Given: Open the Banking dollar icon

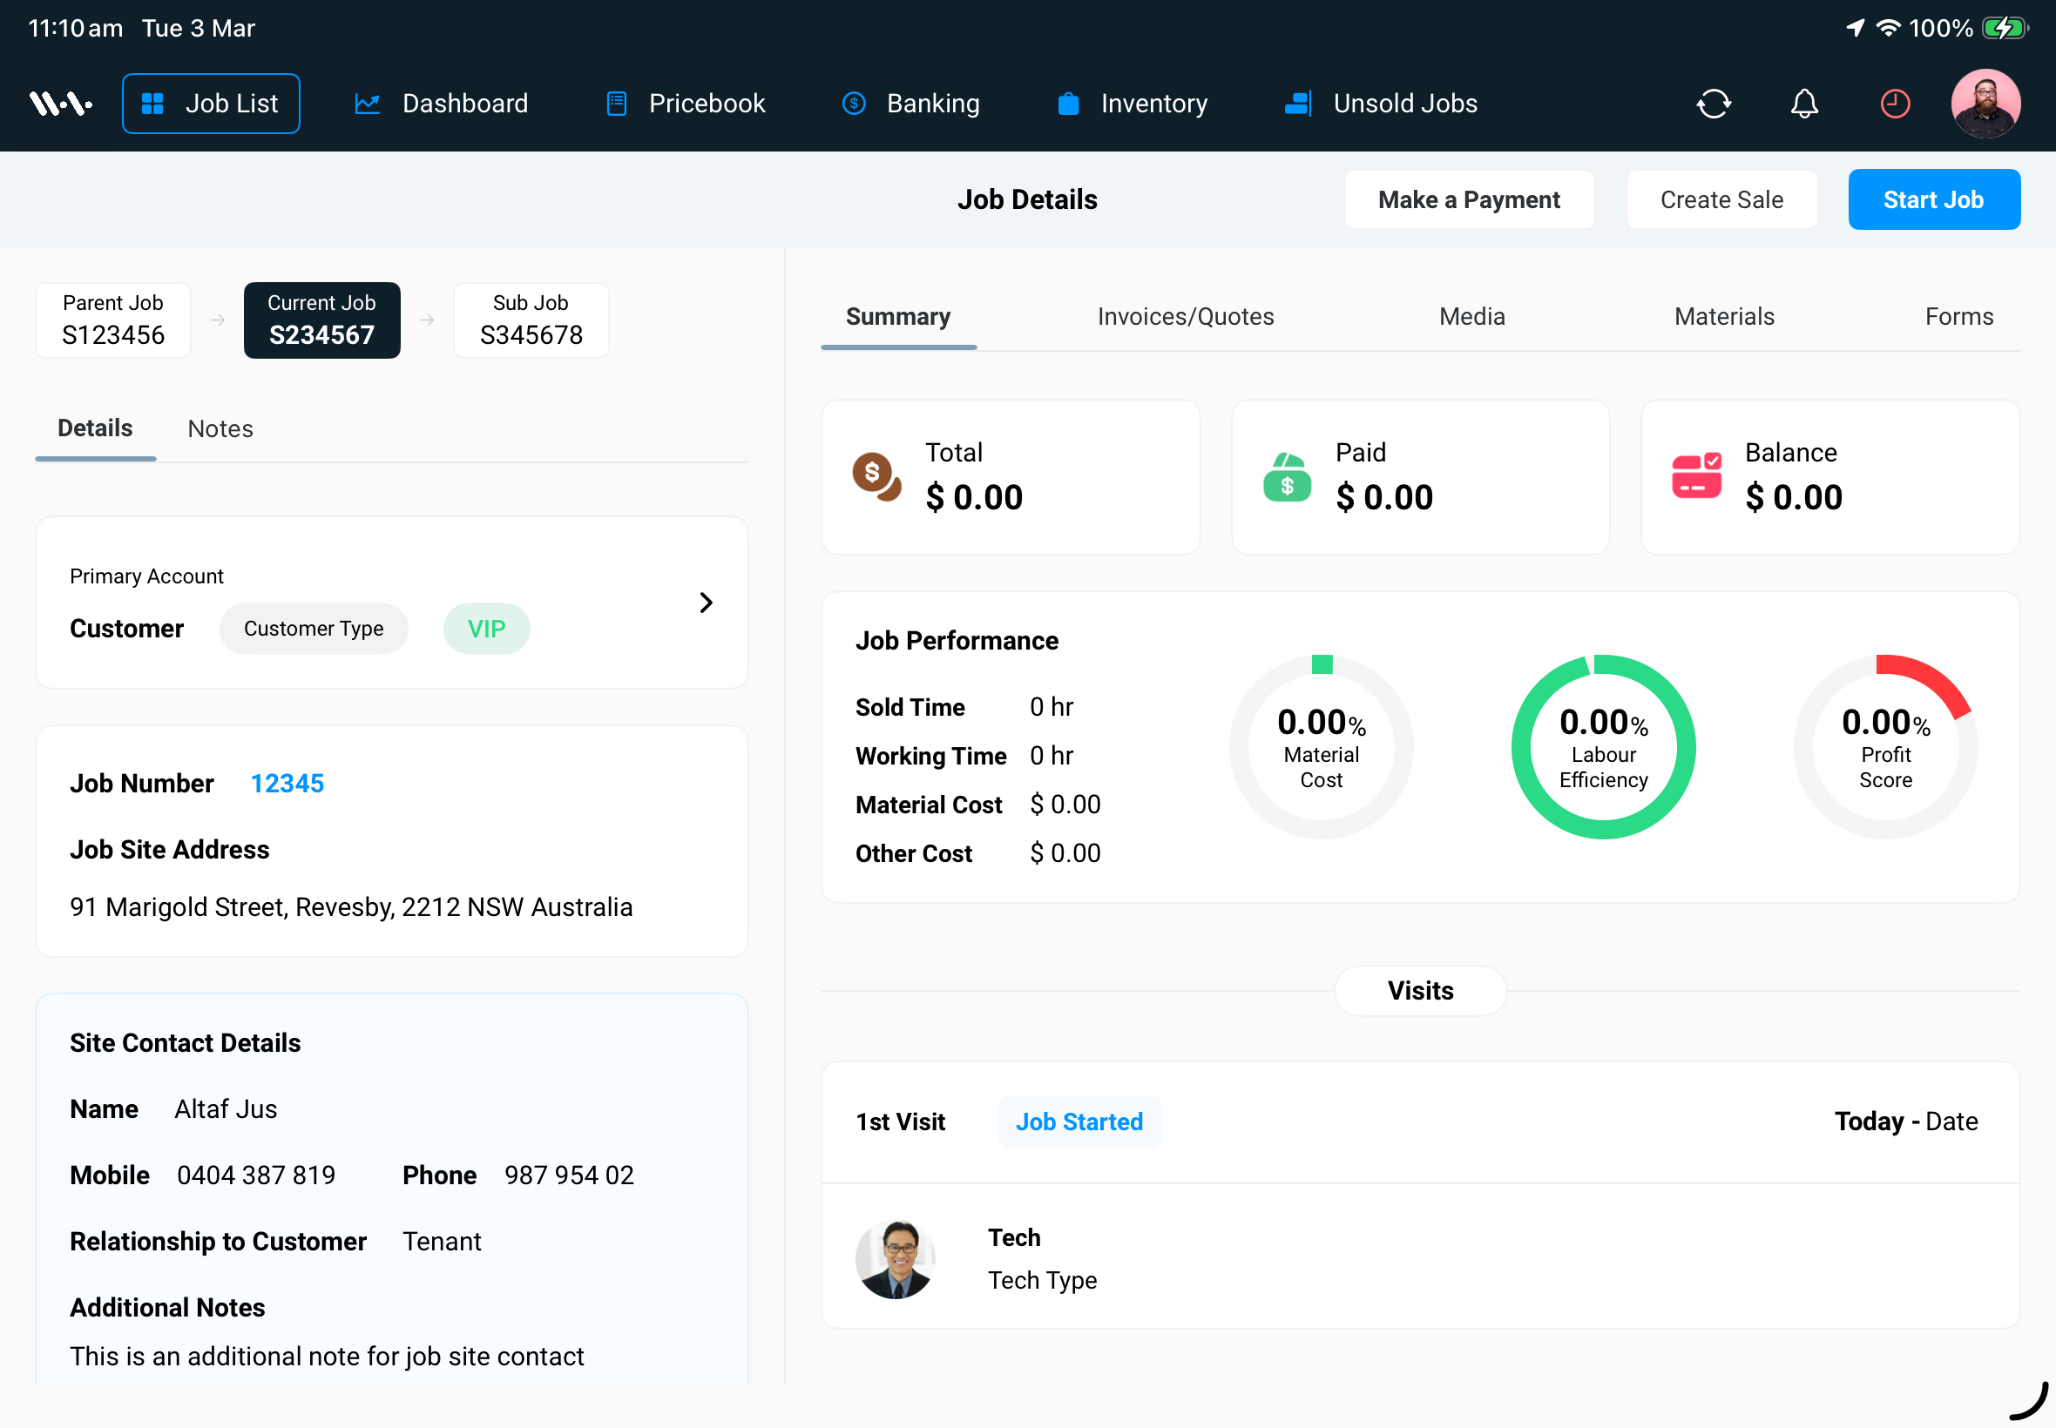Looking at the screenshot, I should (854, 103).
